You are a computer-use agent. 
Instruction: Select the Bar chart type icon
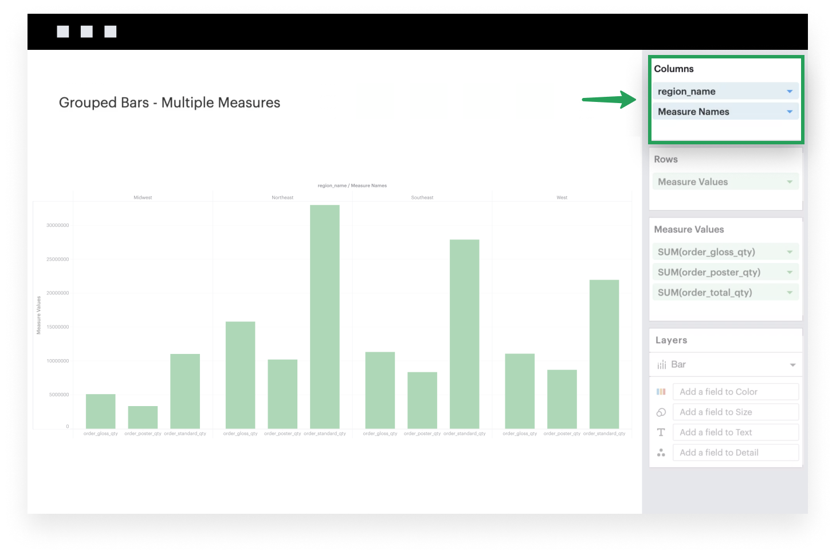[662, 364]
